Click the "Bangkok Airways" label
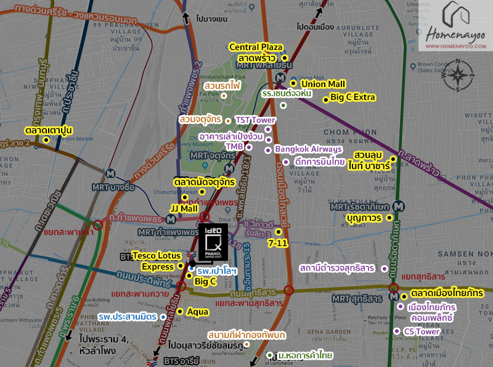The image size is (493, 367). click(x=308, y=149)
